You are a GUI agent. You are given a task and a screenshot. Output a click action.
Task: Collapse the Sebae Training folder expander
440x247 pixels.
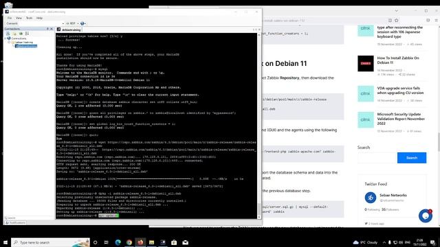tap(9, 43)
